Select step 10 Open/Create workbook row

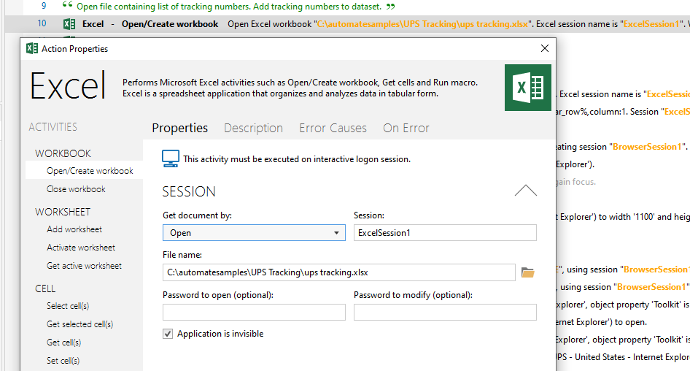click(x=346, y=24)
